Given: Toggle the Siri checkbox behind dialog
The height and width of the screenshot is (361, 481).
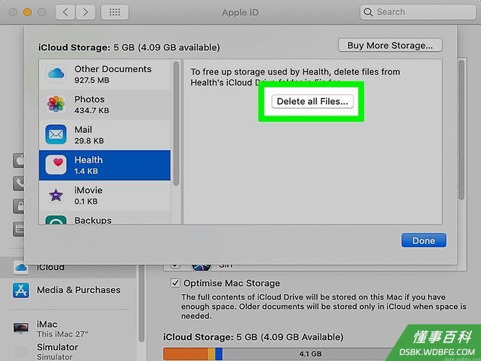Looking at the screenshot, I should (175, 265).
